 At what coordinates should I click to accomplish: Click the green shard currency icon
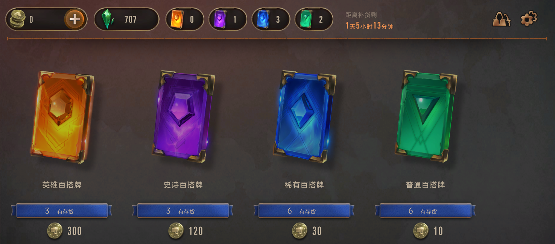point(108,19)
